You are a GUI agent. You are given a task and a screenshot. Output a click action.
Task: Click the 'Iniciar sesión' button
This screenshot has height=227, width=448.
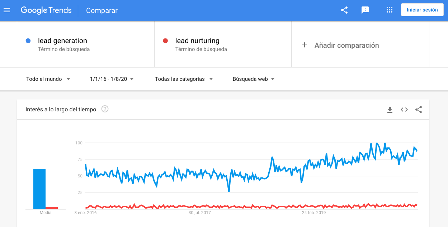click(x=422, y=10)
